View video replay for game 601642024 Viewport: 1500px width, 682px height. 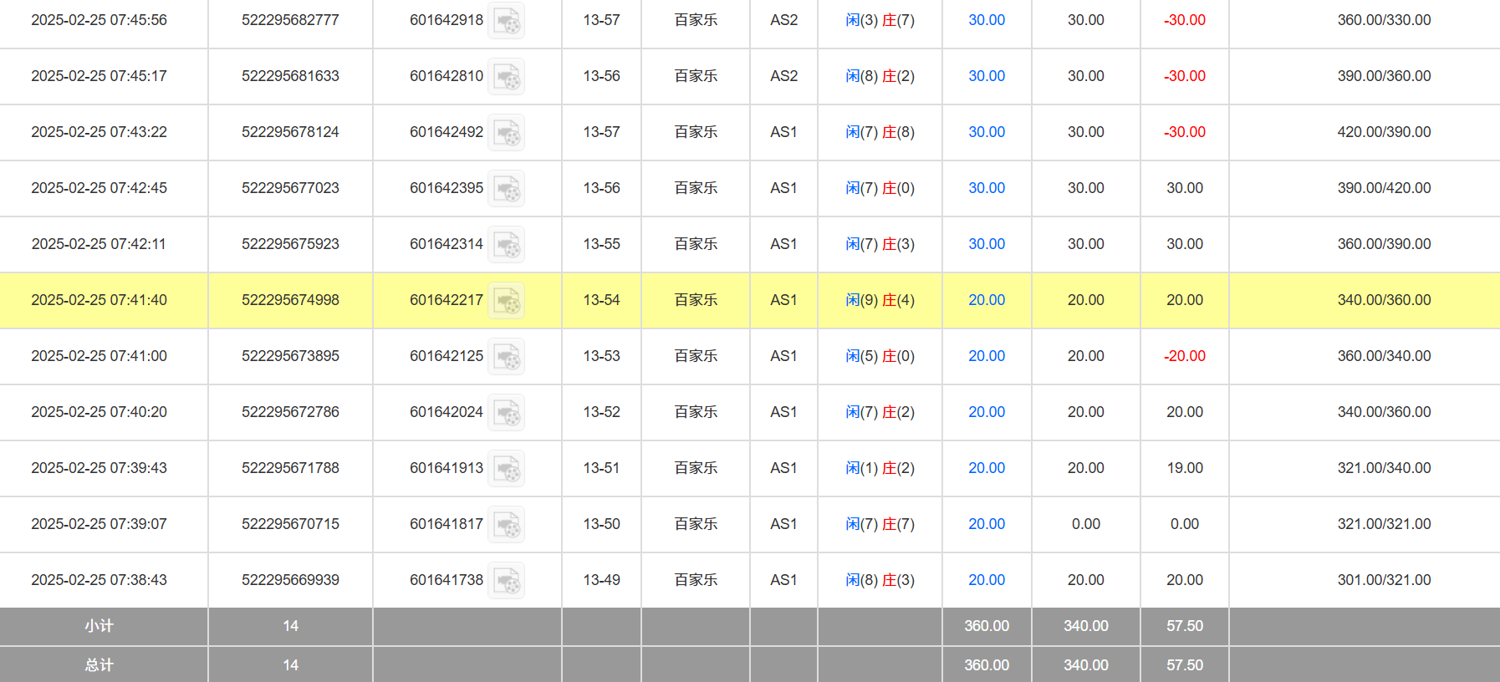(506, 413)
